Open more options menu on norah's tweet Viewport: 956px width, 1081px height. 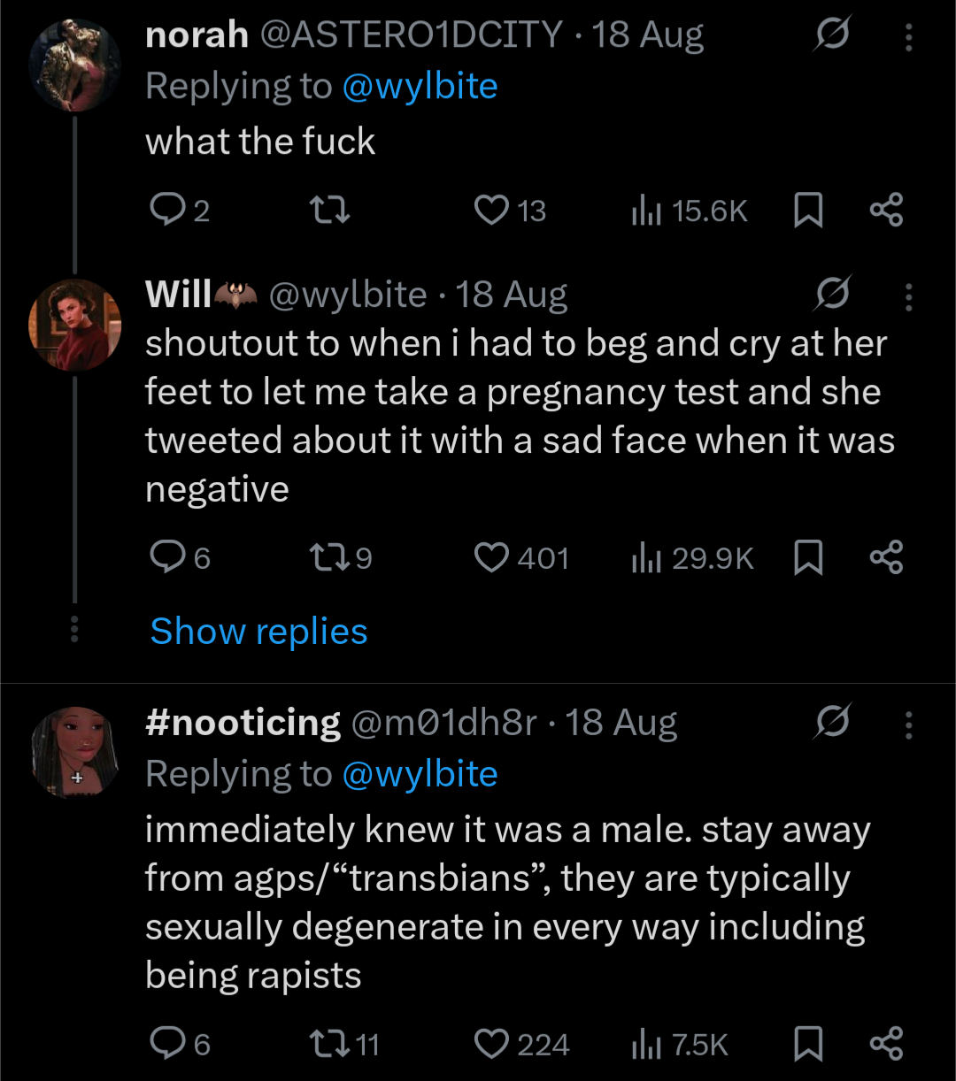click(x=908, y=38)
